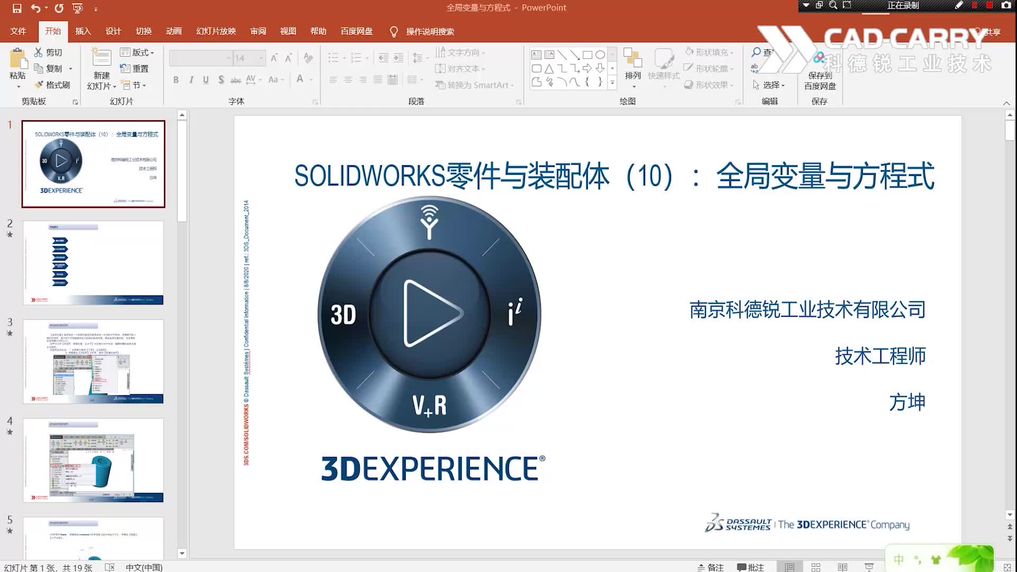Toggle text Shadow formatting
This screenshot has height=572, width=1017.
pyautogui.click(x=221, y=80)
